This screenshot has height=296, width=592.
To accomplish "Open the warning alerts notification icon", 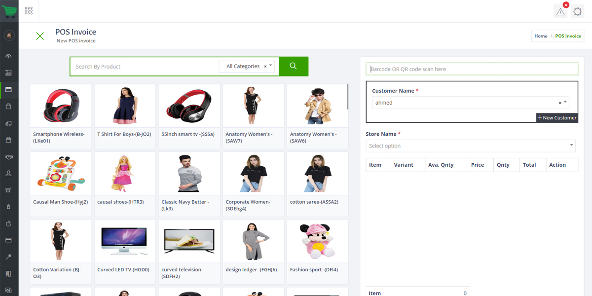I will coord(560,12).
